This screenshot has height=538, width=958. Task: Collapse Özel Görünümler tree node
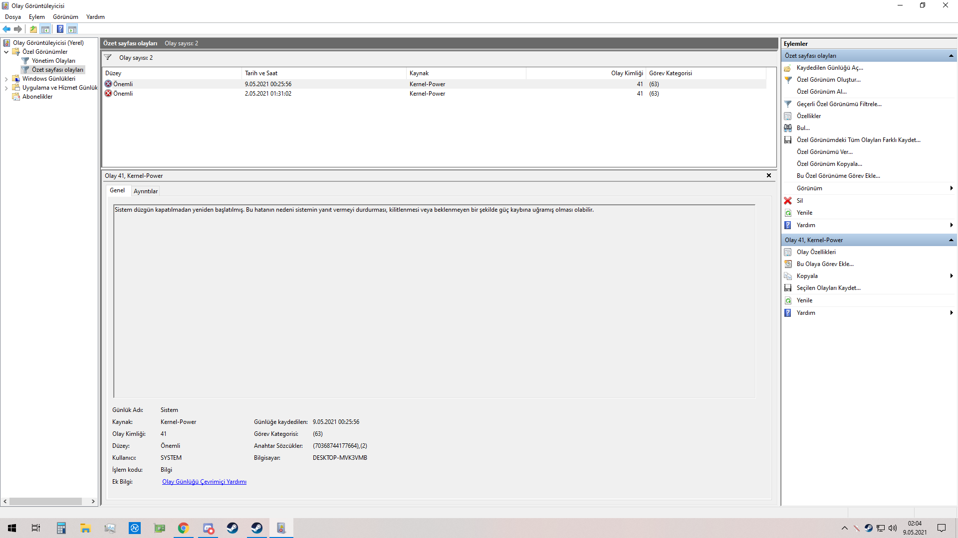tap(6, 52)
